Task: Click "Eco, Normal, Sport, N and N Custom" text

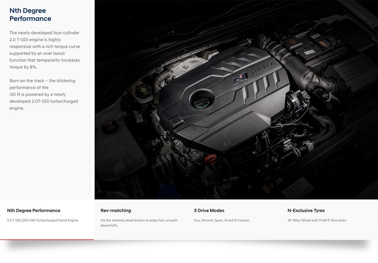Action: point(222,220)
